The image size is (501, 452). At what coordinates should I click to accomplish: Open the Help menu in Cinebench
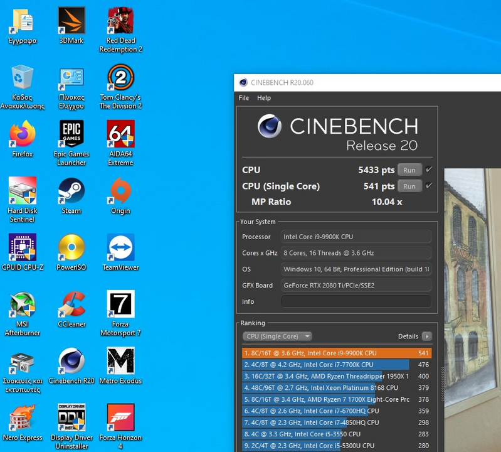(x=264, y=98)
